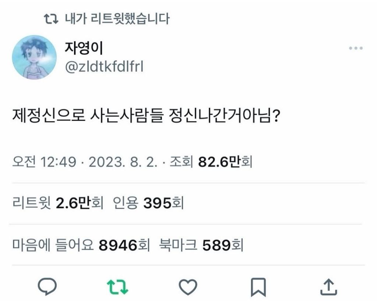377x302 pixels.
Task: Toggle the green retweet icon
Action: tap(117, 287)
